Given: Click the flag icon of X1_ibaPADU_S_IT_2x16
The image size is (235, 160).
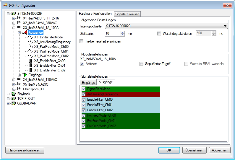Looking at the screenshot, I should point(19,18).
